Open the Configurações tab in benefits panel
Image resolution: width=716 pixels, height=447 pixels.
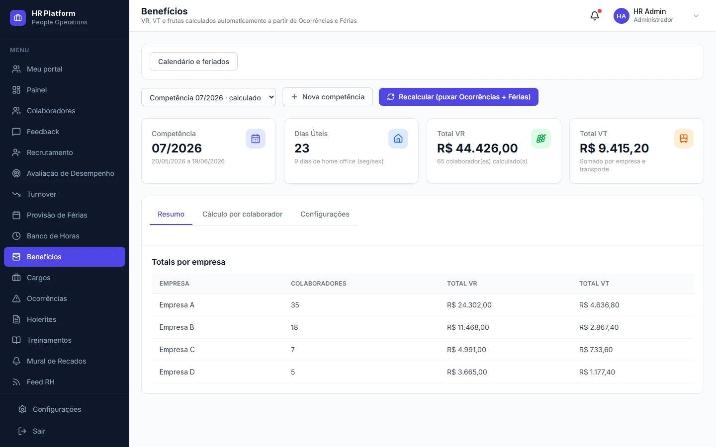click(x=325, y=214)
